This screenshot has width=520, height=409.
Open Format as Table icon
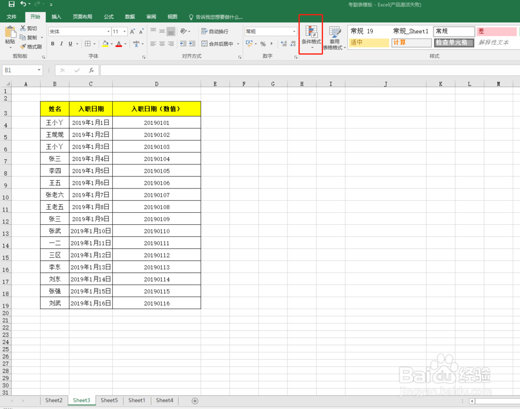334,32
